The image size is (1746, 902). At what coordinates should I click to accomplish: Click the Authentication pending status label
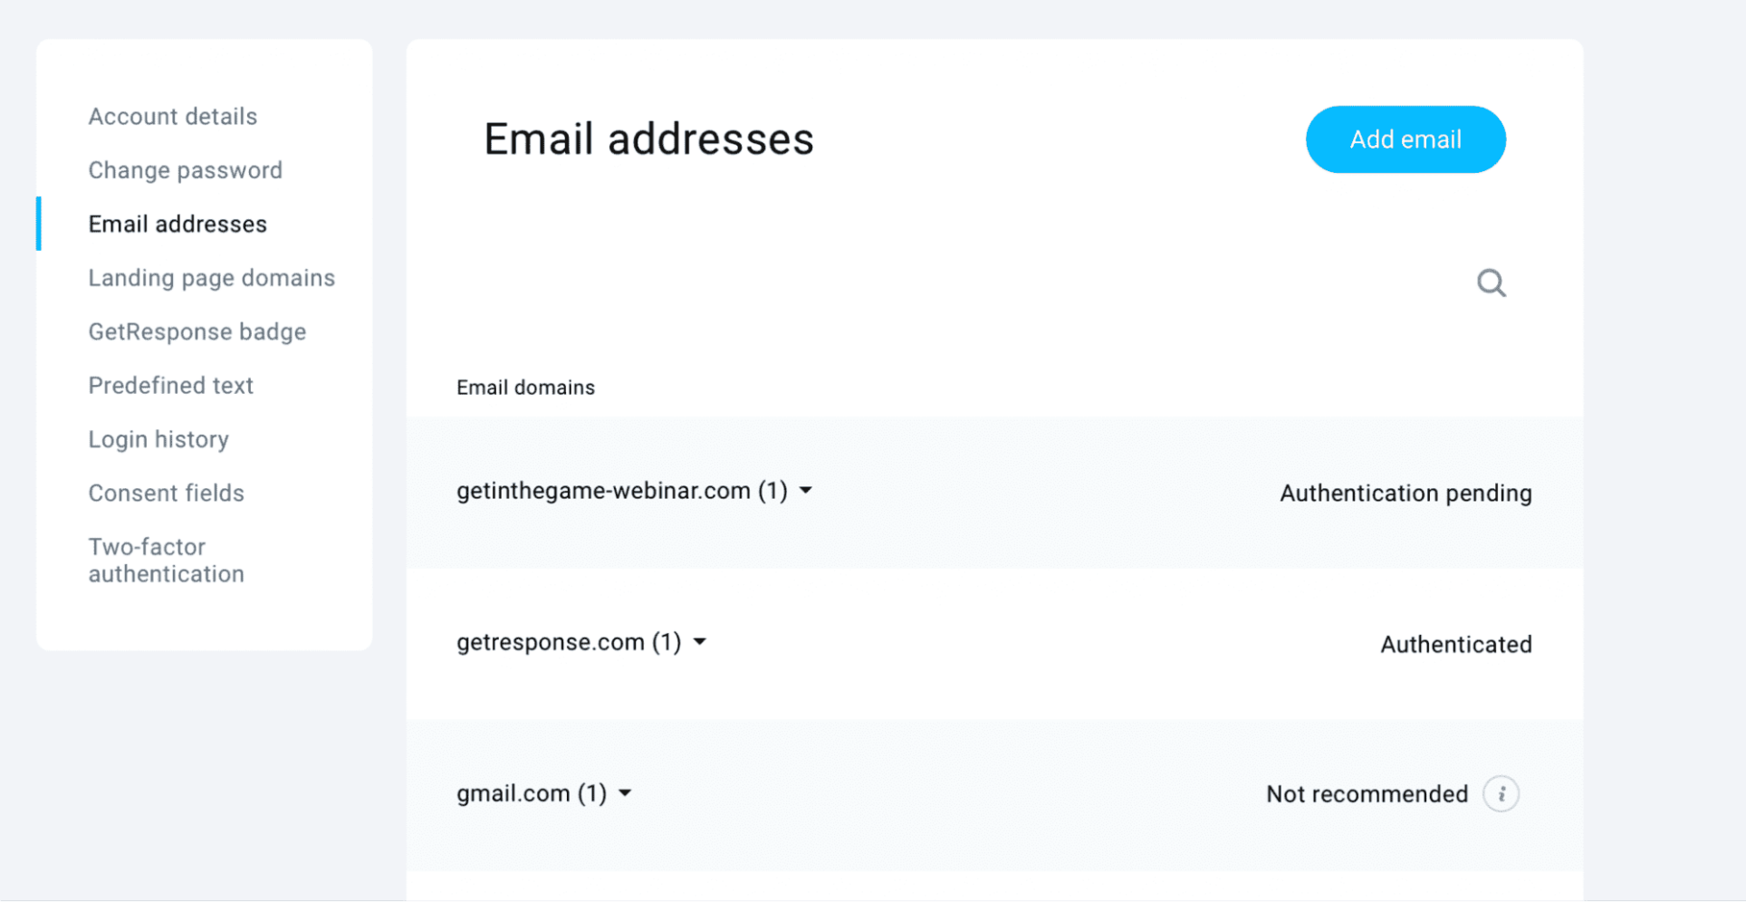tap(1405, 493)
